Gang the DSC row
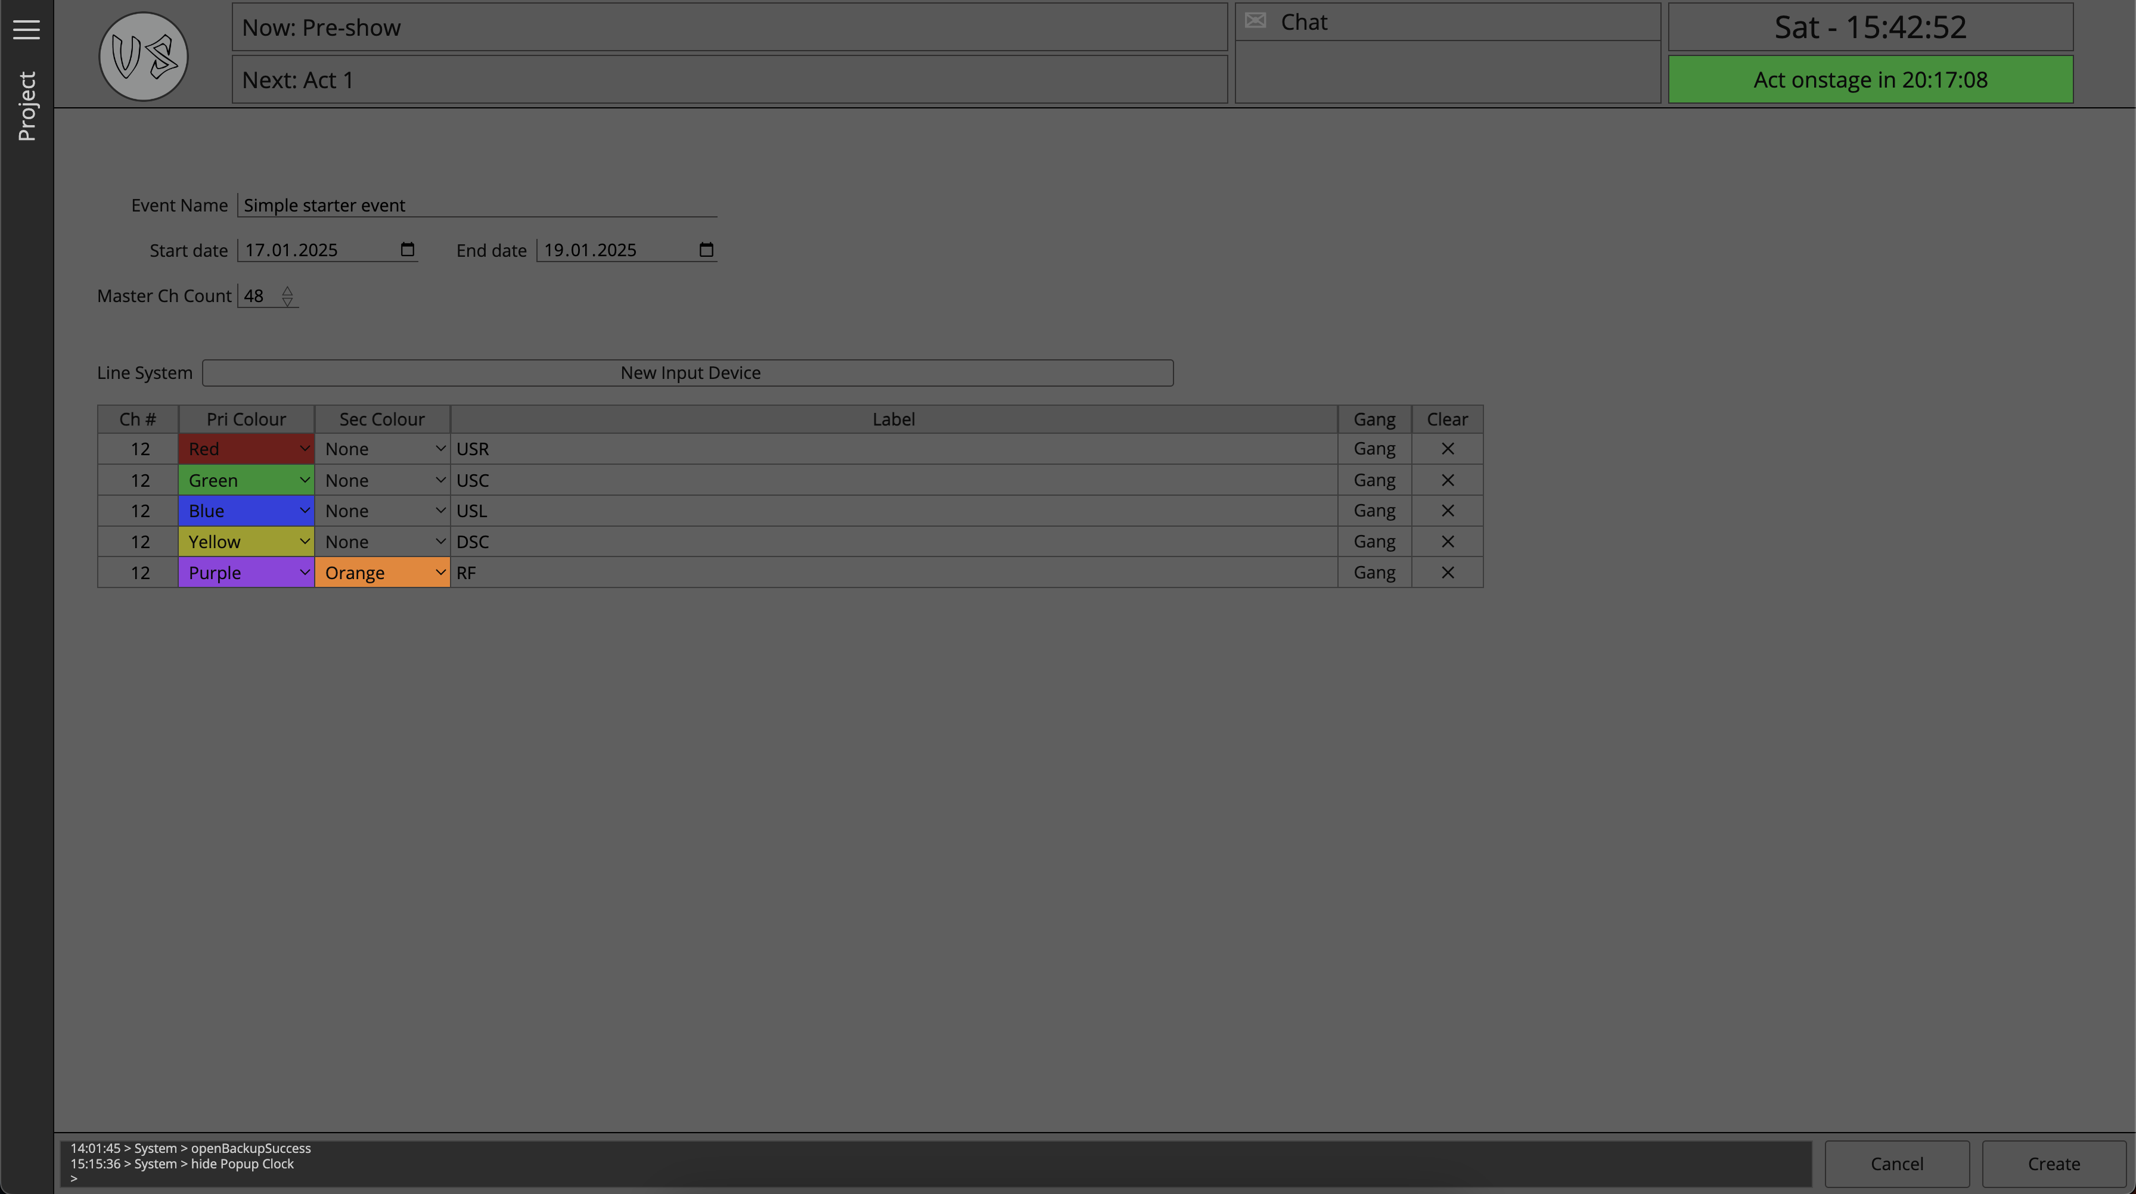The height and width of the screenshot is (1194, 2136). point(1375,542)
